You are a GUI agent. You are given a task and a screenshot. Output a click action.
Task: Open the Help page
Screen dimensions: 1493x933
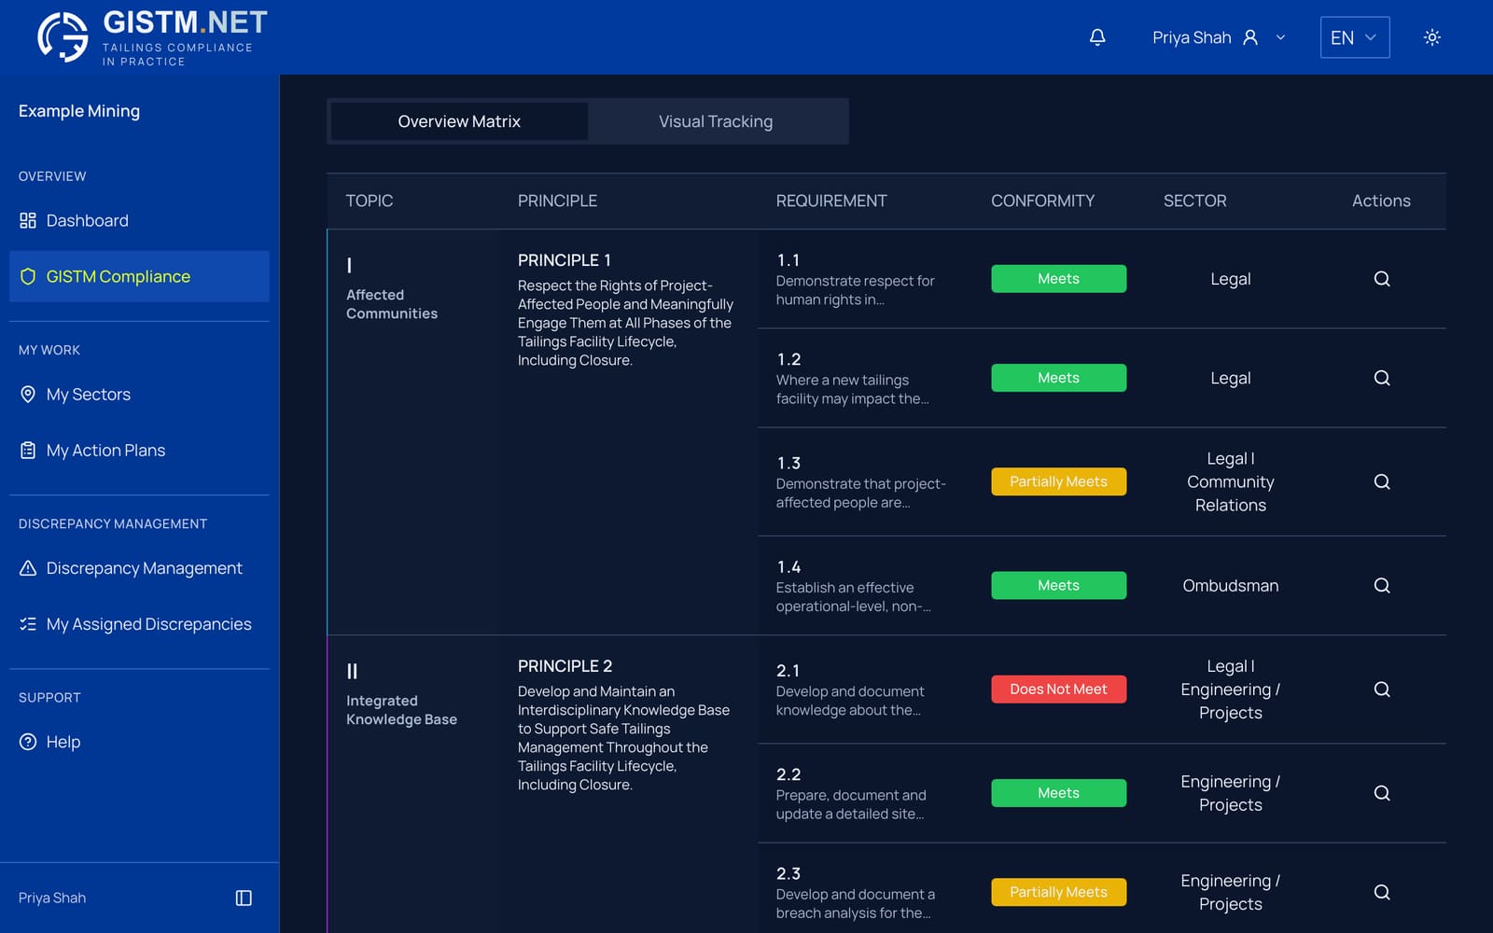tap(139, 742)
